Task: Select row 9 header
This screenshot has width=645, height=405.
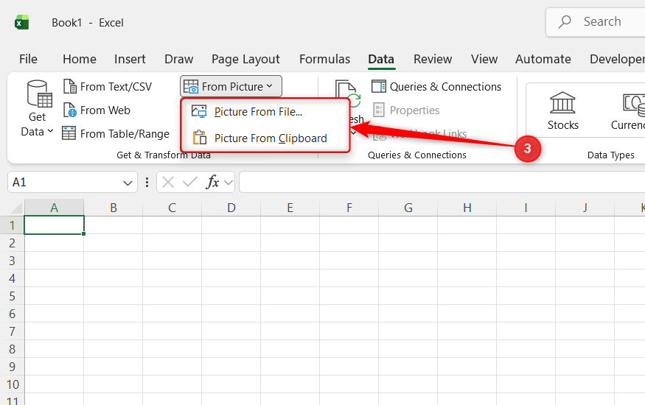Action: click(x=13, y=367)
